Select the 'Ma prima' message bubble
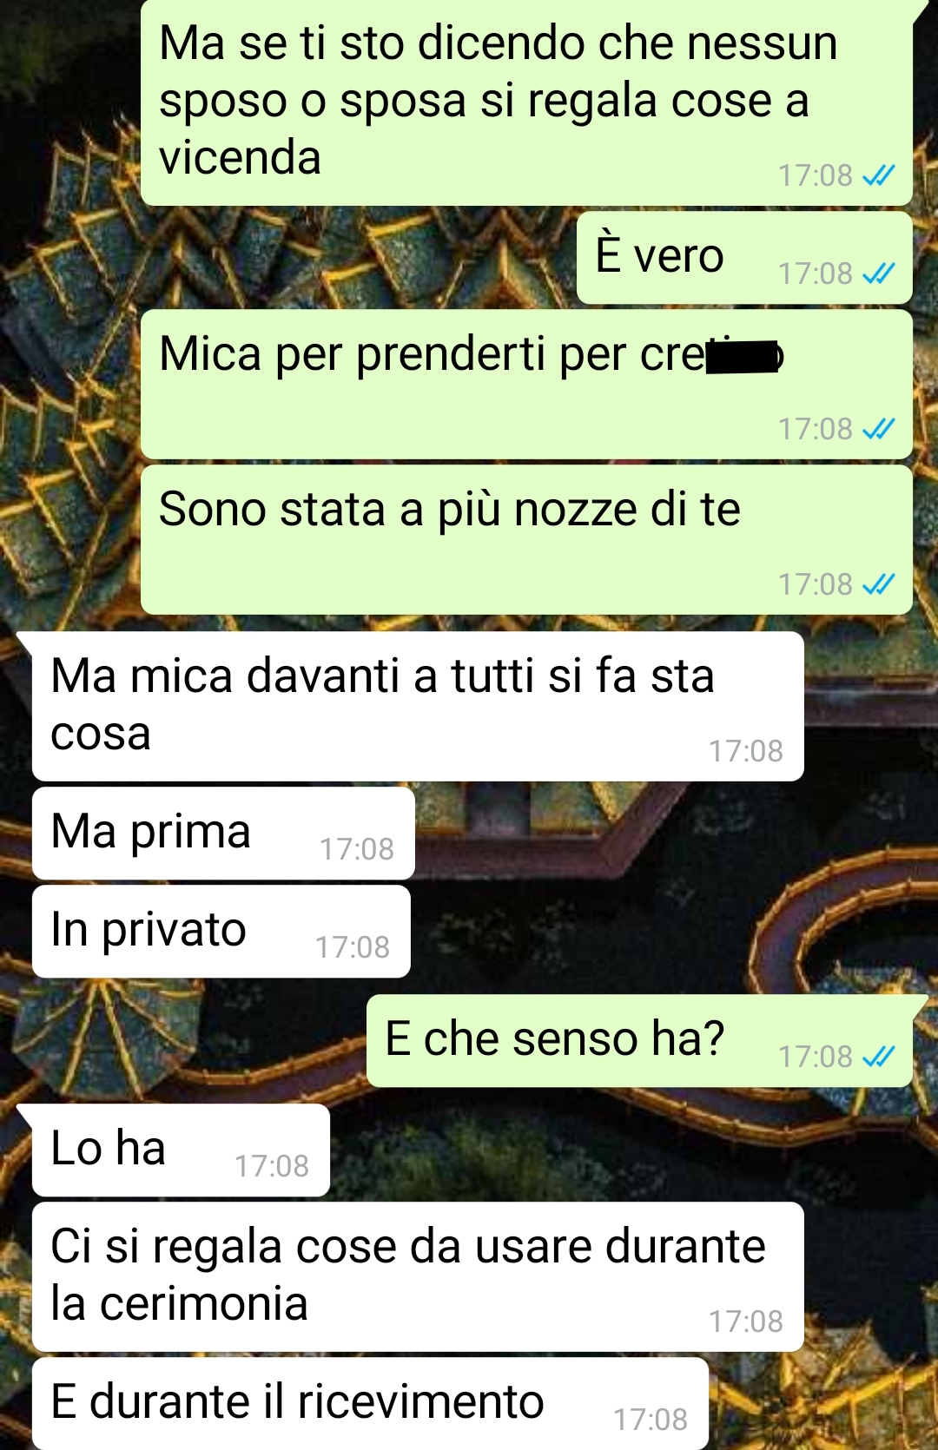The image size is (938, 1450). 223,833
